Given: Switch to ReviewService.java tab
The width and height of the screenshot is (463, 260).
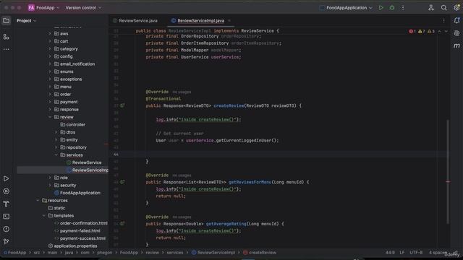Looking at the screenshot, I should (135, 21).
